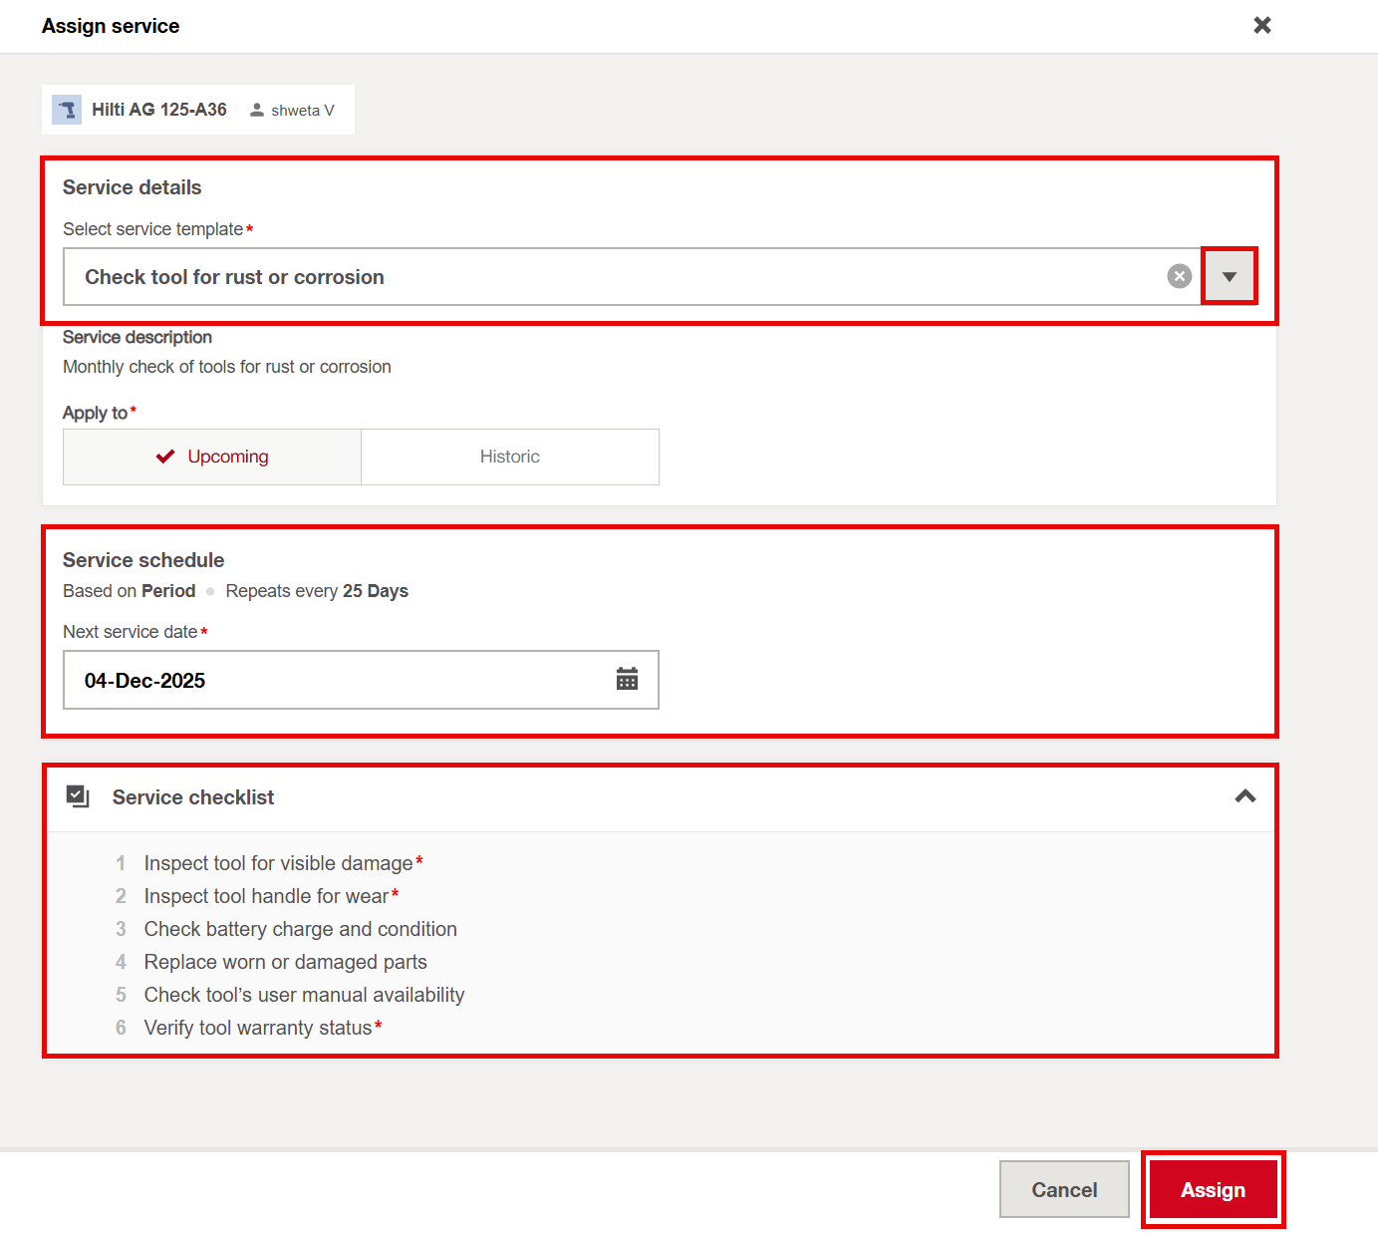The image size is (1378, 1233).
Task: Click 'Replace worn or damaged parts' item
Action: point(285,962)
